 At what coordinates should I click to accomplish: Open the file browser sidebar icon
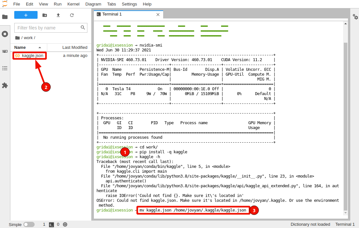tap(5, 17)
